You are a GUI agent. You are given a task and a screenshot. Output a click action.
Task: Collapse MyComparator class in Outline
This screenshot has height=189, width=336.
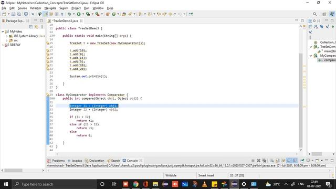point(311,56)
